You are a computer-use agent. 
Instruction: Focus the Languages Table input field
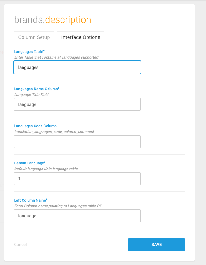[77, 67]
